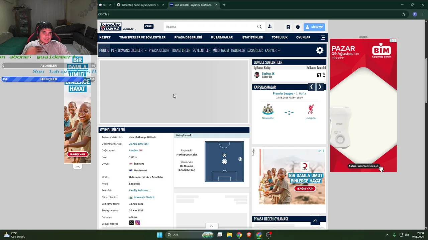Open the .com.tr country domain dropdown
The width and height of the screenshot is (428, 240).
click(130, 29)
